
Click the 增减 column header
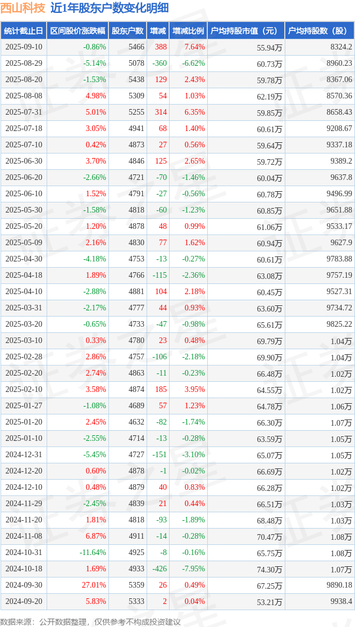(x=158, y=31)
